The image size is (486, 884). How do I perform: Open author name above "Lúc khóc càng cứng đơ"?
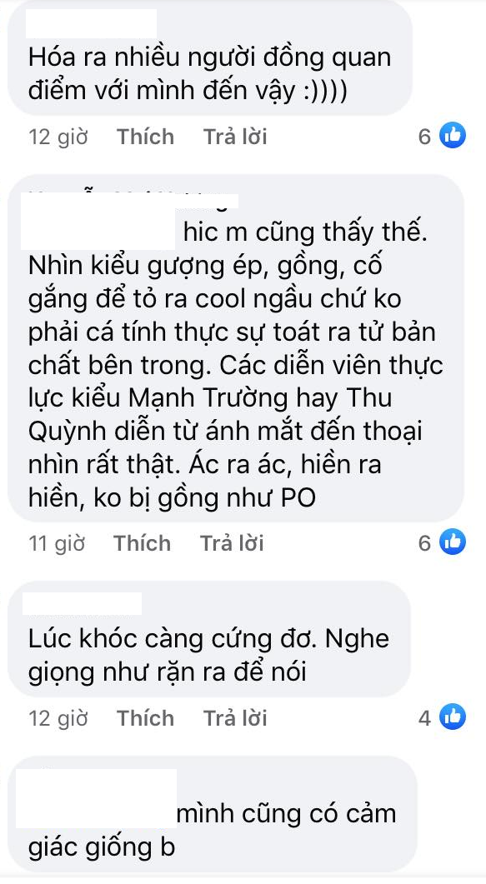click(83, 603)
